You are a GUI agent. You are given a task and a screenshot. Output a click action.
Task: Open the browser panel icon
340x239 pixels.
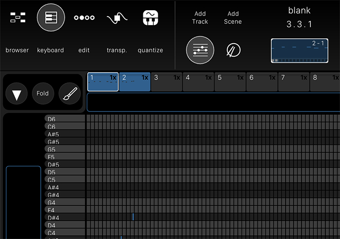17,17
